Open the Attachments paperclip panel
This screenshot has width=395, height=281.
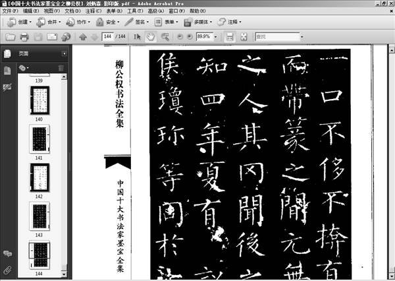(7, 270)
